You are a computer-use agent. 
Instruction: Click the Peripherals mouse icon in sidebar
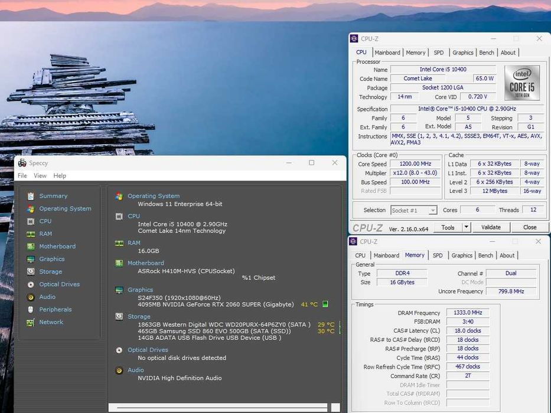[31, 309]
